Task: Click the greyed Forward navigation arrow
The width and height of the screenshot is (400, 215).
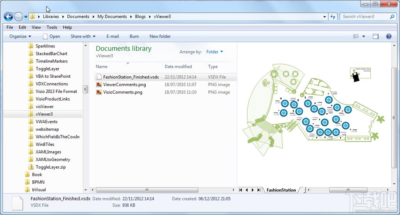Action: tap(18, 17)
